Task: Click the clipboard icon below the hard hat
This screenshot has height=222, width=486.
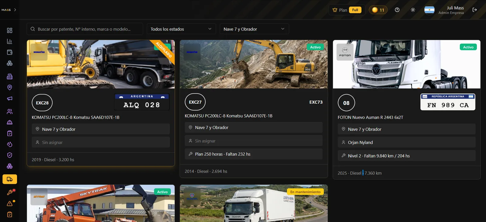Action: click(x=10, y=133)
